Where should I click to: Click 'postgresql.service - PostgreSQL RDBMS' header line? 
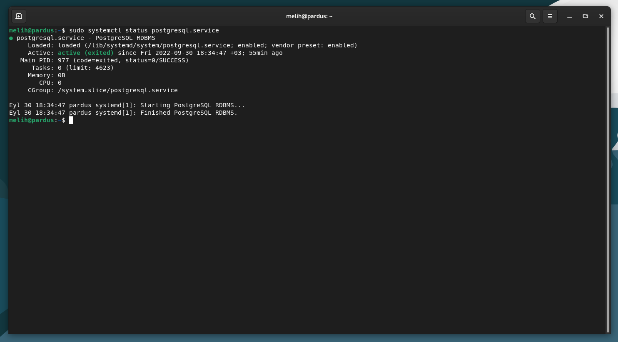(x=86, y=38)
